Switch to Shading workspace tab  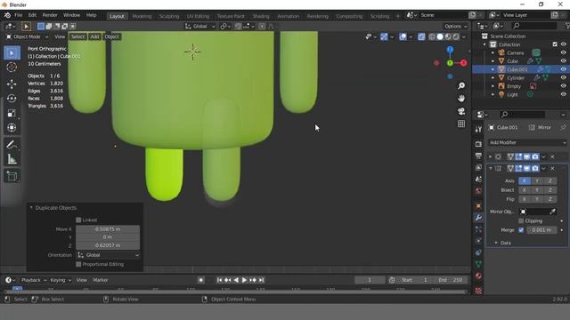[261, 16]
